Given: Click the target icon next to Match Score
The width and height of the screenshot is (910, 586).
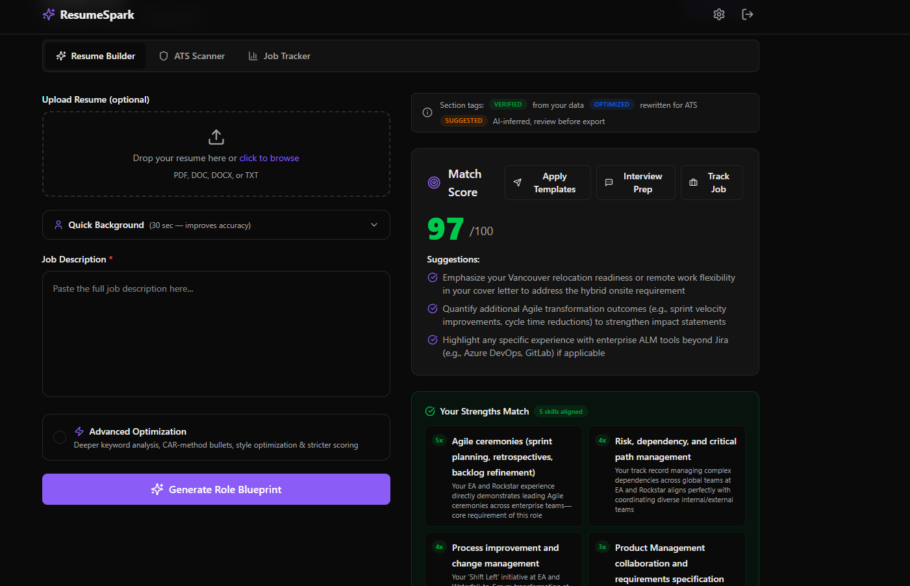Looking at the screenshot, I should pyautogui.click(x=434, y=183).
